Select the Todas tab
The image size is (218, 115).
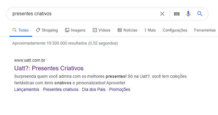tap(21, 30)
